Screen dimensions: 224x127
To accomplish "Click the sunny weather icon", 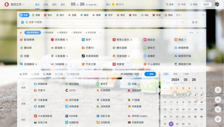I will pos(113,4).
